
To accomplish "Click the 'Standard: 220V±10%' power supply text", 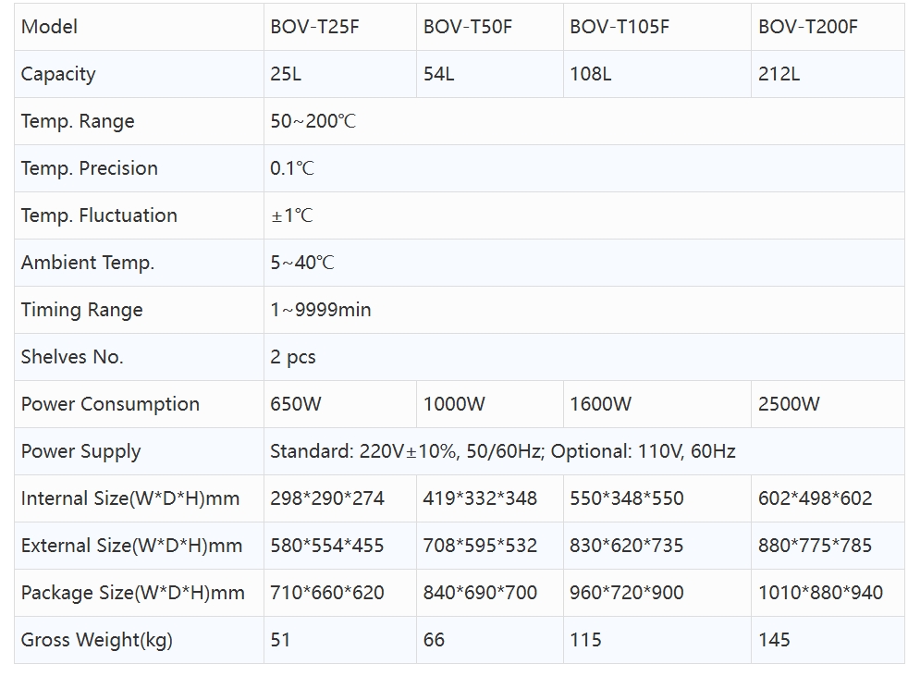I will click(363, 451).
